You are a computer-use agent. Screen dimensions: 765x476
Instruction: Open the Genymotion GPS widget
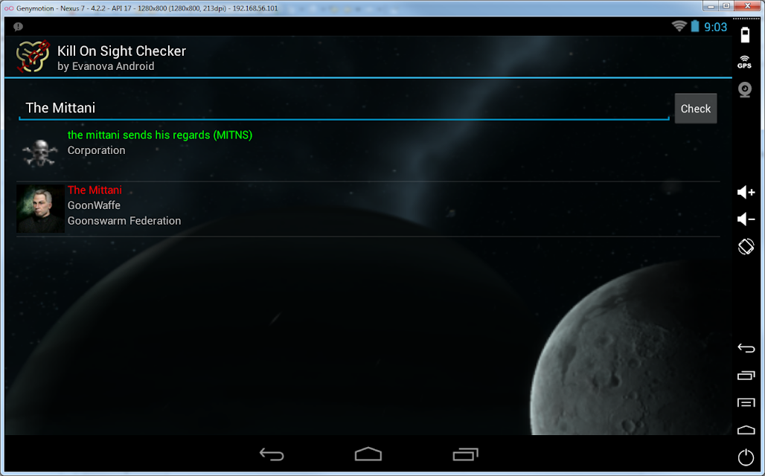[744, 62]
